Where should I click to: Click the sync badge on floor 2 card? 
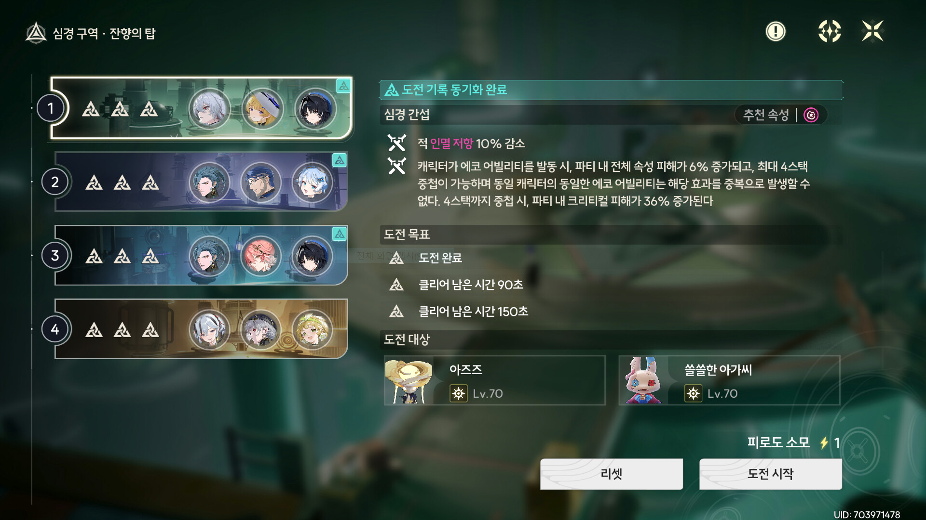coord(340,160)
